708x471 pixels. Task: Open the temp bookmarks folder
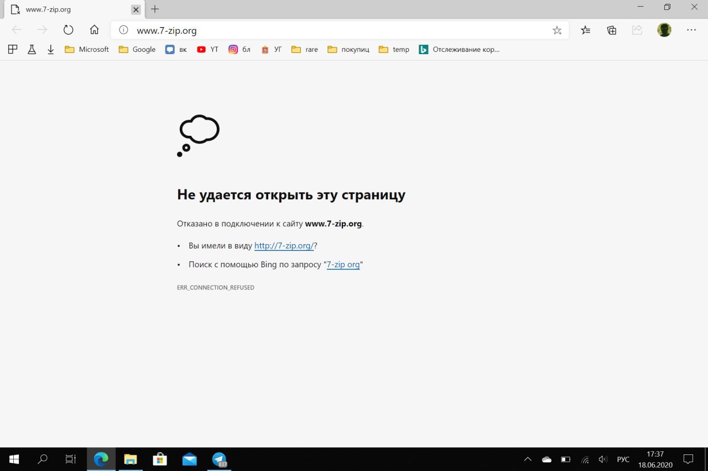point(394,49)
